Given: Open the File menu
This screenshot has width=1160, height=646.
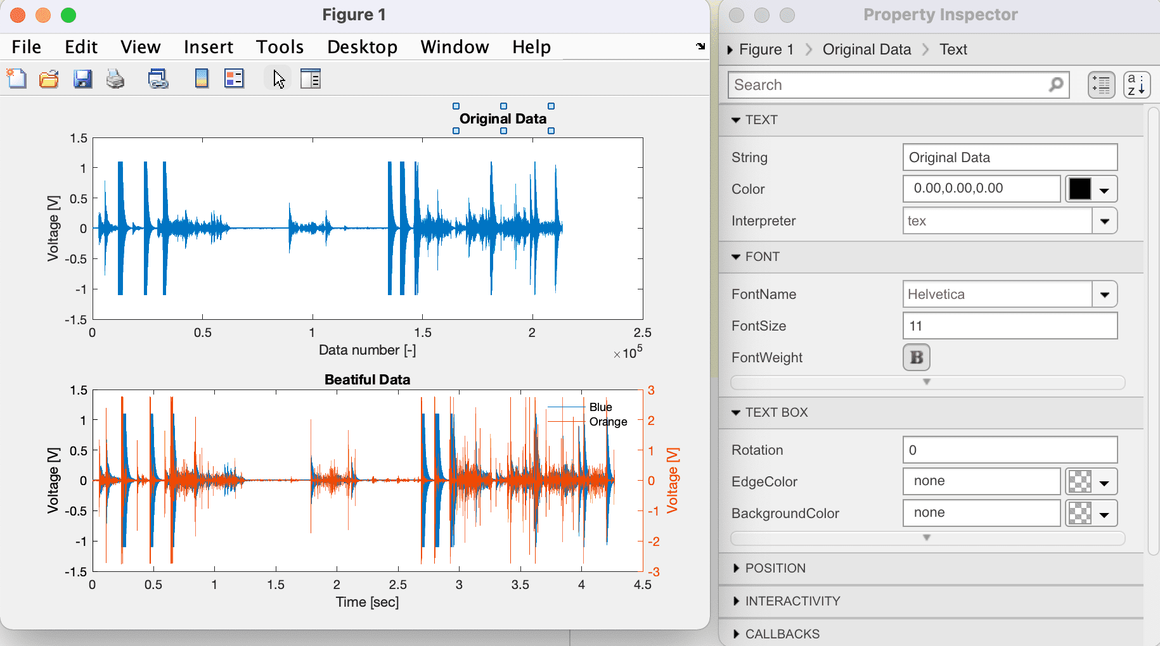Looking at the screenshot, I should (x=26, y=47).
